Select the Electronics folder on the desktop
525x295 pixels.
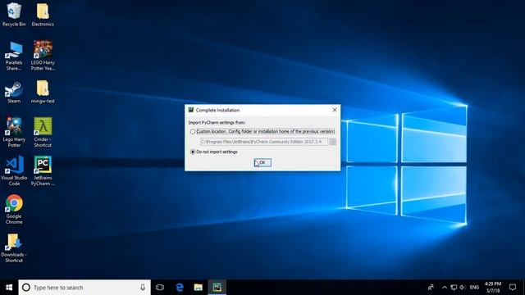(43, 15)
